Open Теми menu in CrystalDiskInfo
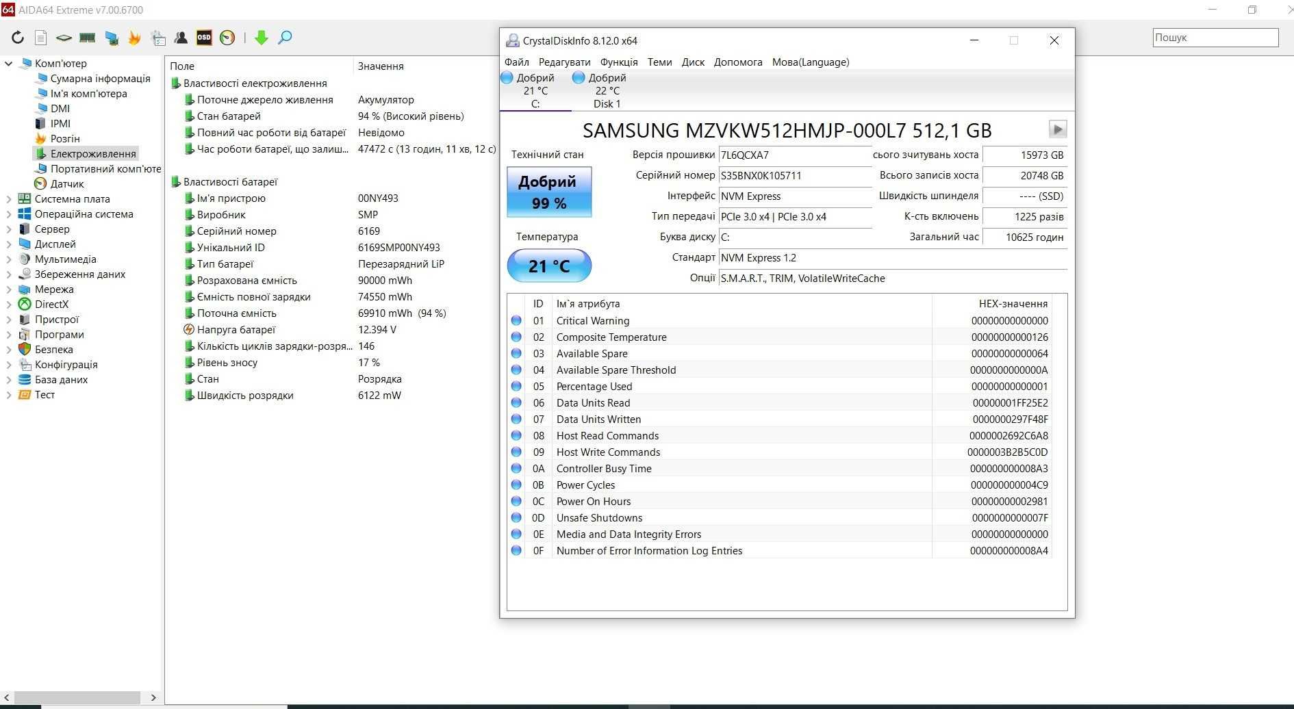Image resolution: width=1294 pixels, height=709 pixels. (659, 62)
